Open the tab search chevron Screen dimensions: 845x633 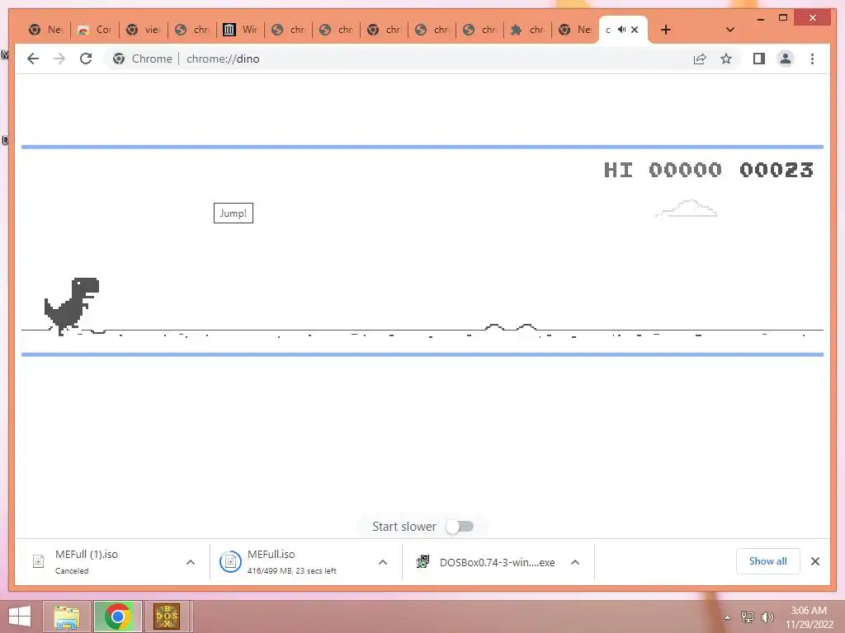pos(730,30)
